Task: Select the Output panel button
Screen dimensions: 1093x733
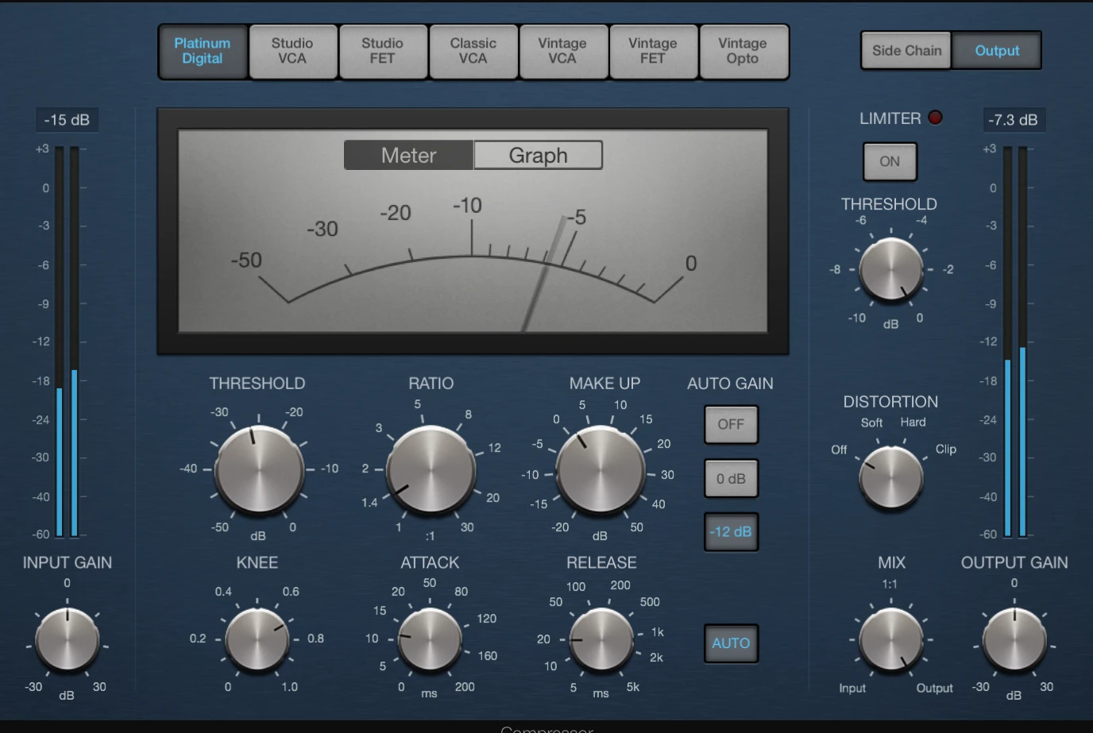Action: (x=997, y=51)
